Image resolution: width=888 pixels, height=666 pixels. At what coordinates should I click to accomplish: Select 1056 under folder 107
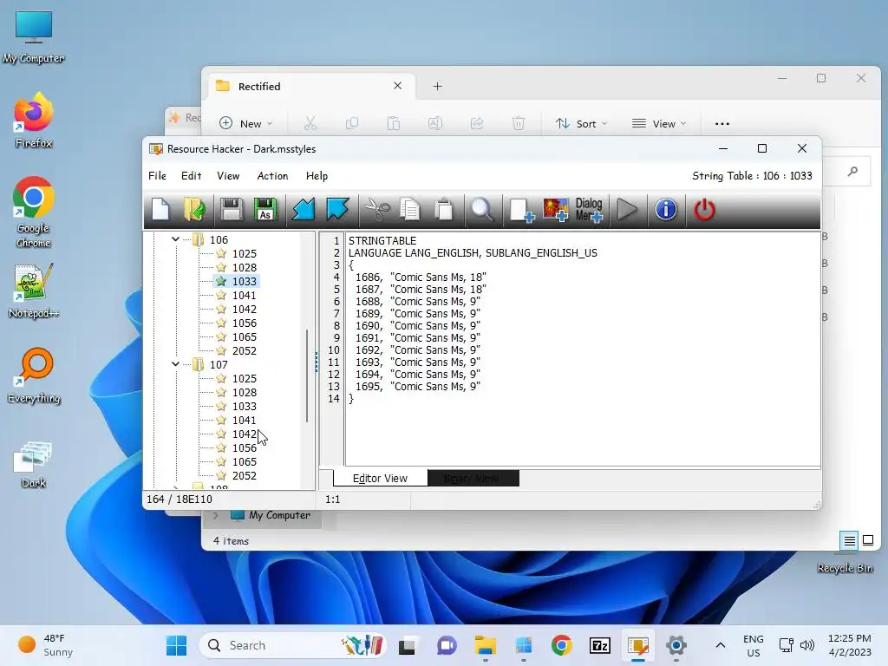(x=244, y=448)
